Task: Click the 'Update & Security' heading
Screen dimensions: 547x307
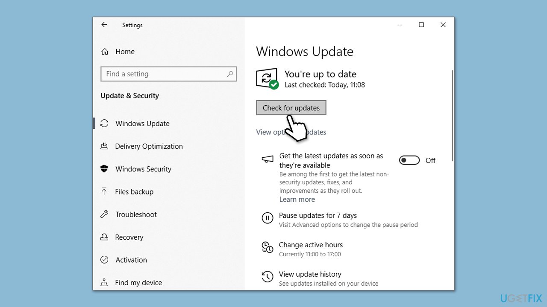Action: coord(129,96)
